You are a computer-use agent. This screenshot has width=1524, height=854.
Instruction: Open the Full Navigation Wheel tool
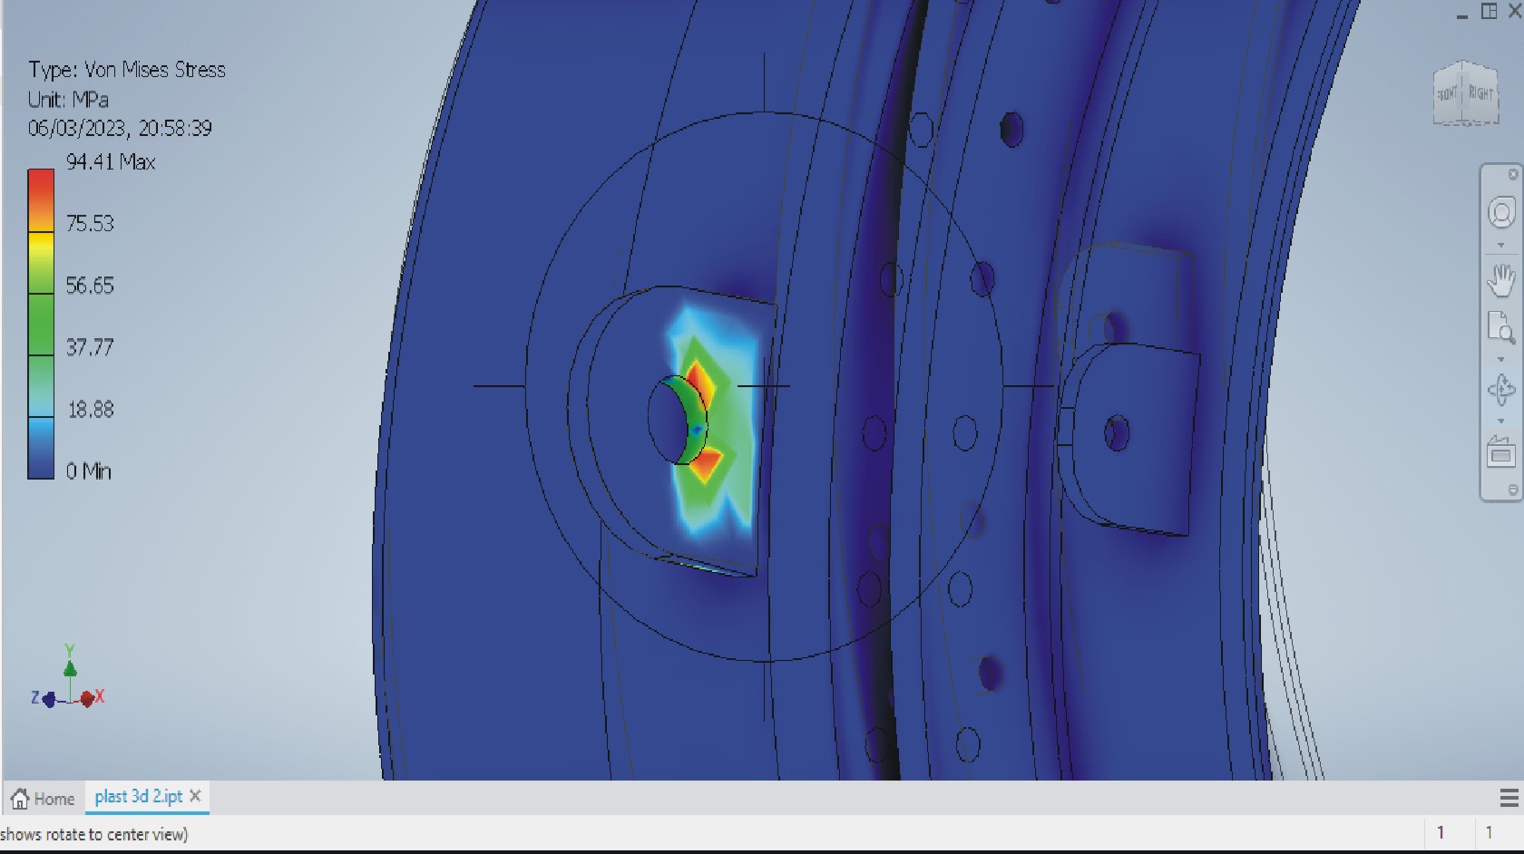coord(1501,213)
